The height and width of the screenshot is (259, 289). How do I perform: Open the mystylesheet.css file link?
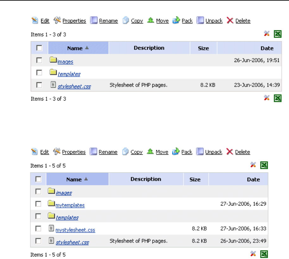coord(75,230)
